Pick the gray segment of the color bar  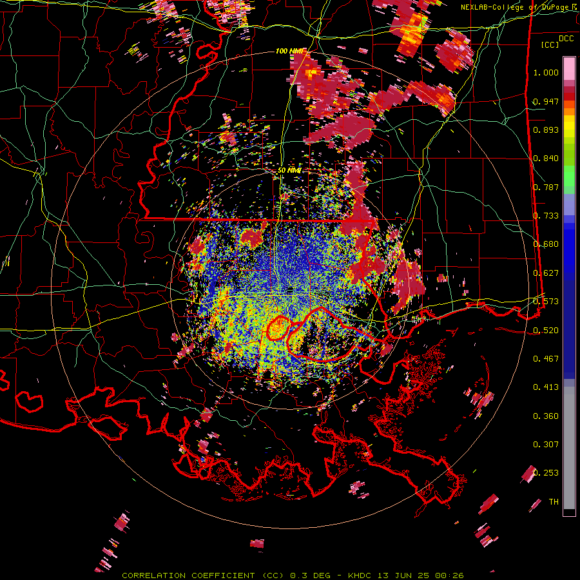[x=569, y=448]
